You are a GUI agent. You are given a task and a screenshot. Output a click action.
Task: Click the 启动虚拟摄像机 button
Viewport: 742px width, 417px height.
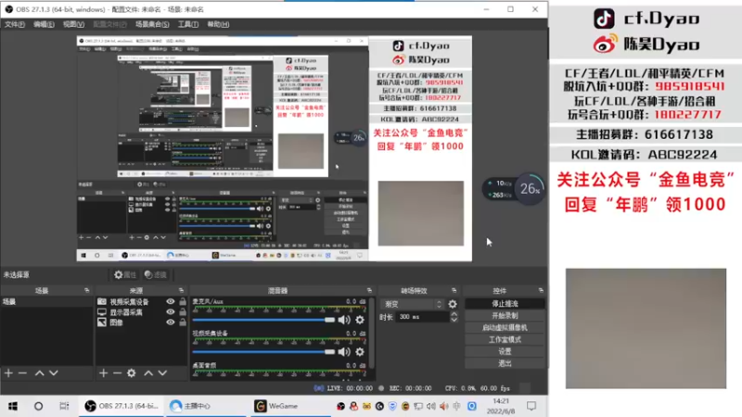[505, 328]
